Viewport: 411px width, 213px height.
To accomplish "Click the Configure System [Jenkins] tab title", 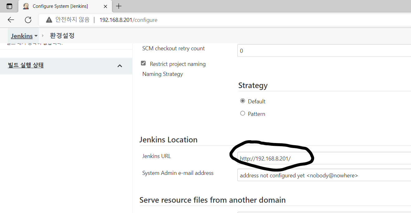I will point(60,6).
